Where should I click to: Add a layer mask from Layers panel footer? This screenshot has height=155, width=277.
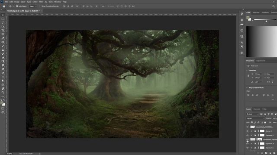pos(266,153)
